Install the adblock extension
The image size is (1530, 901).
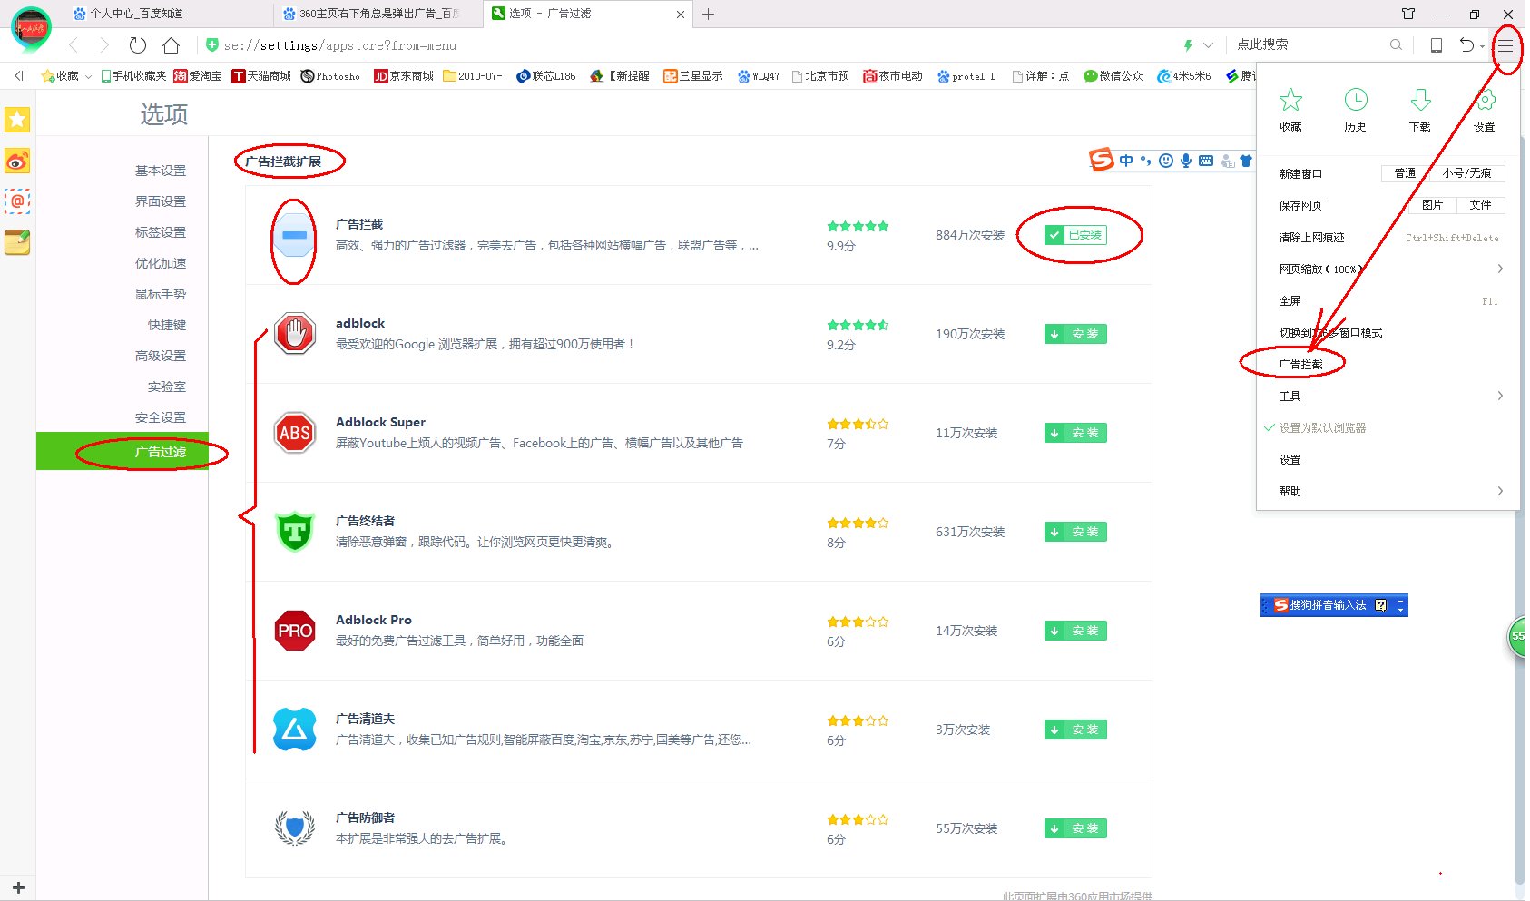point(1074,334)
